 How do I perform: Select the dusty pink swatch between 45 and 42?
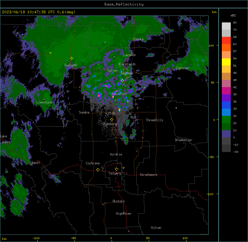click(x=226, y=84)
